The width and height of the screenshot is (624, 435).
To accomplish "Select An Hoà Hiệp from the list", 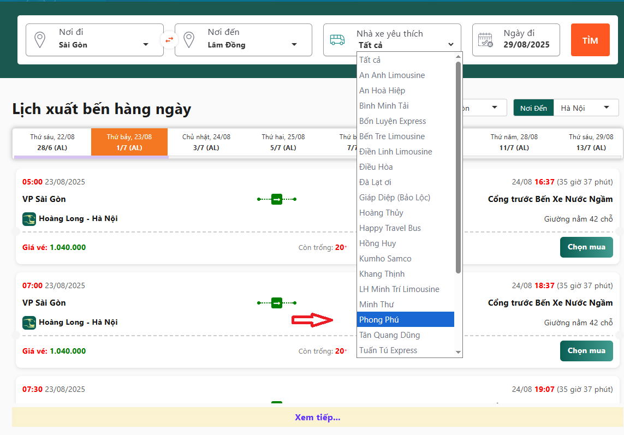I will coord(406,91).
